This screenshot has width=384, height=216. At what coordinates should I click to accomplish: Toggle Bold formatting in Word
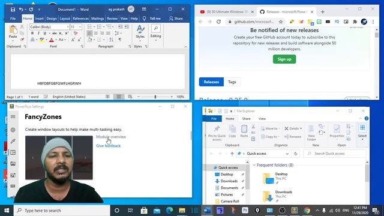point(32,34)
